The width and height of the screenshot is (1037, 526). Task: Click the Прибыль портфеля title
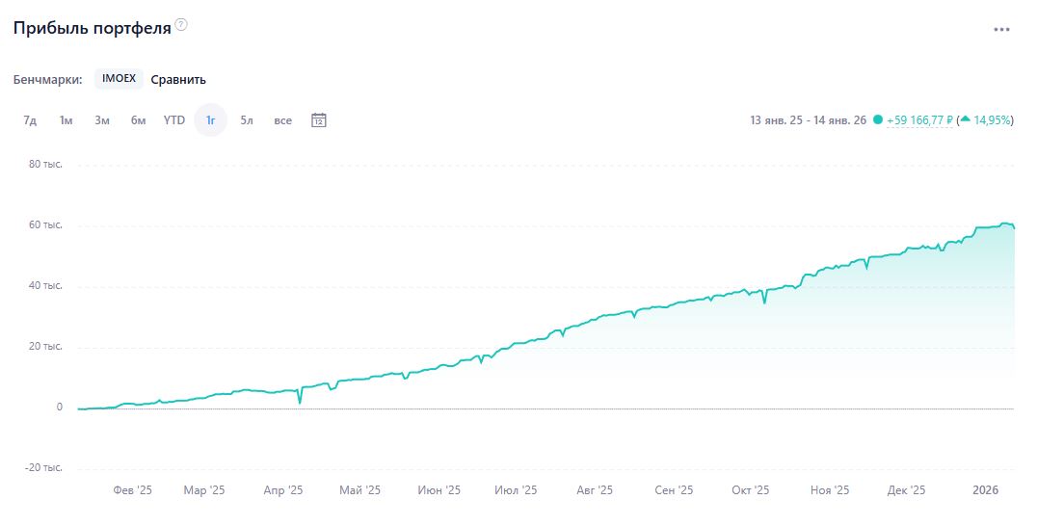92,28
